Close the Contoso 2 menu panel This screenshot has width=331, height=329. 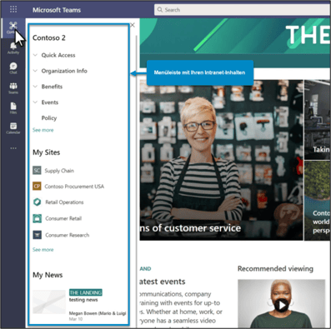coord(133,25)
